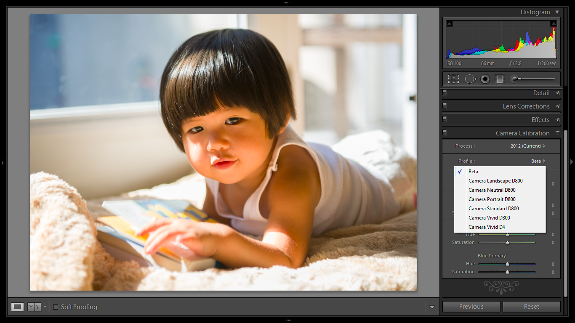Select the Graduated Filter tool
This screenshot has width=575, height=323.
click(x=499, y=79)
